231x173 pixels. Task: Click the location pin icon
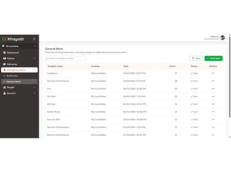coord(3,46)
